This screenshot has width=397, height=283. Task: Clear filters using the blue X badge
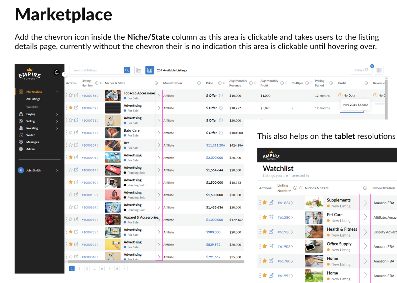click(372, 66)
